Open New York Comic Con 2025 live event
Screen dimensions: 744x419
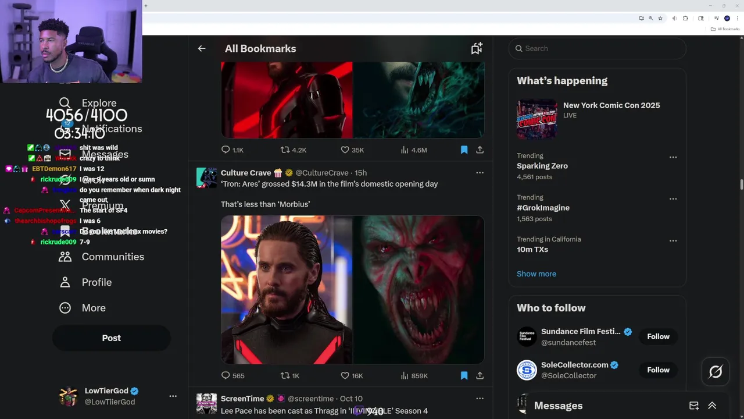tap(611, 105)
